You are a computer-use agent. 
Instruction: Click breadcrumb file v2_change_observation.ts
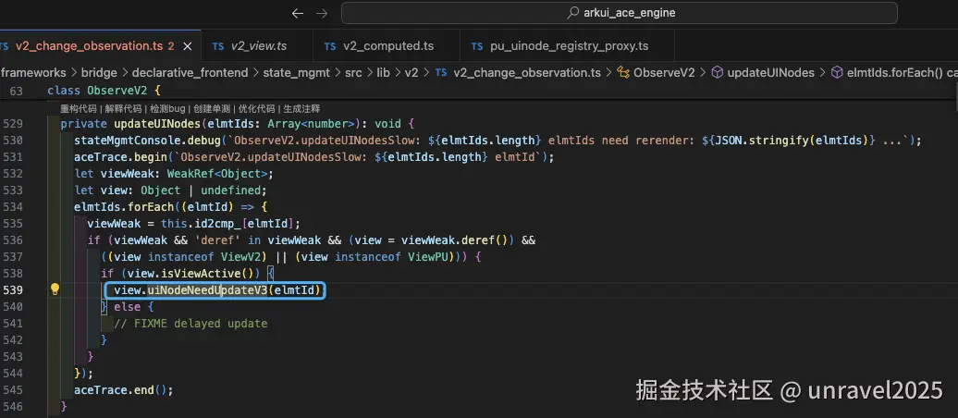point(518,73)
